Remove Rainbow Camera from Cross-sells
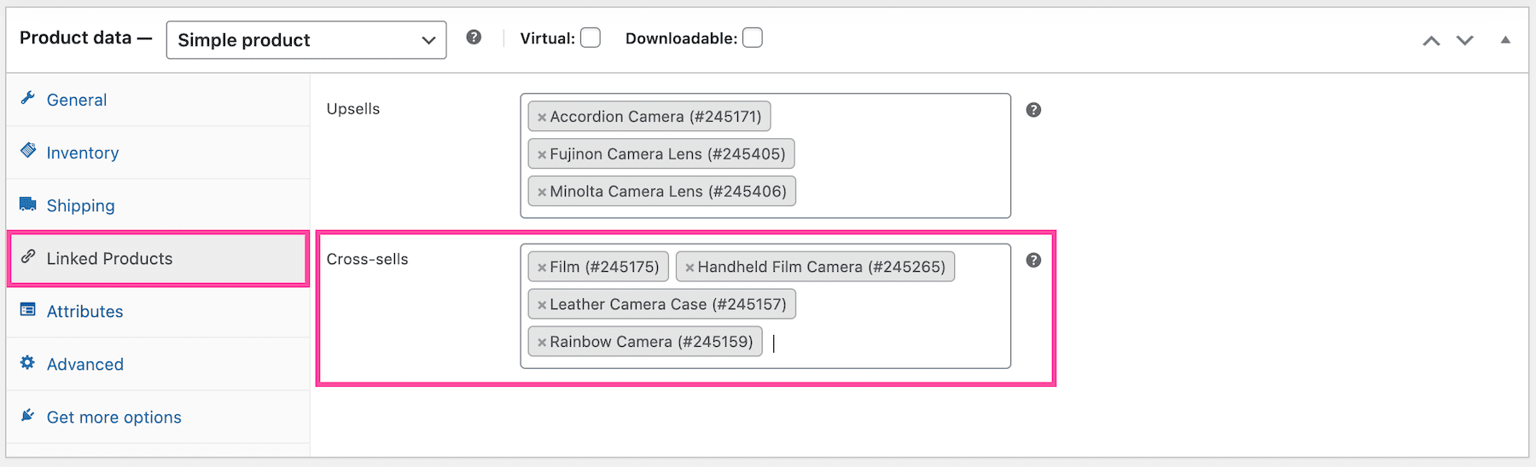 click(x=542, y=343)
